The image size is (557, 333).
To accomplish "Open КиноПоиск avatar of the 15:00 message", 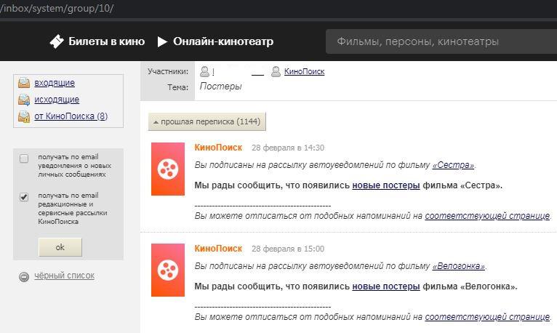I will pos(168,270).
